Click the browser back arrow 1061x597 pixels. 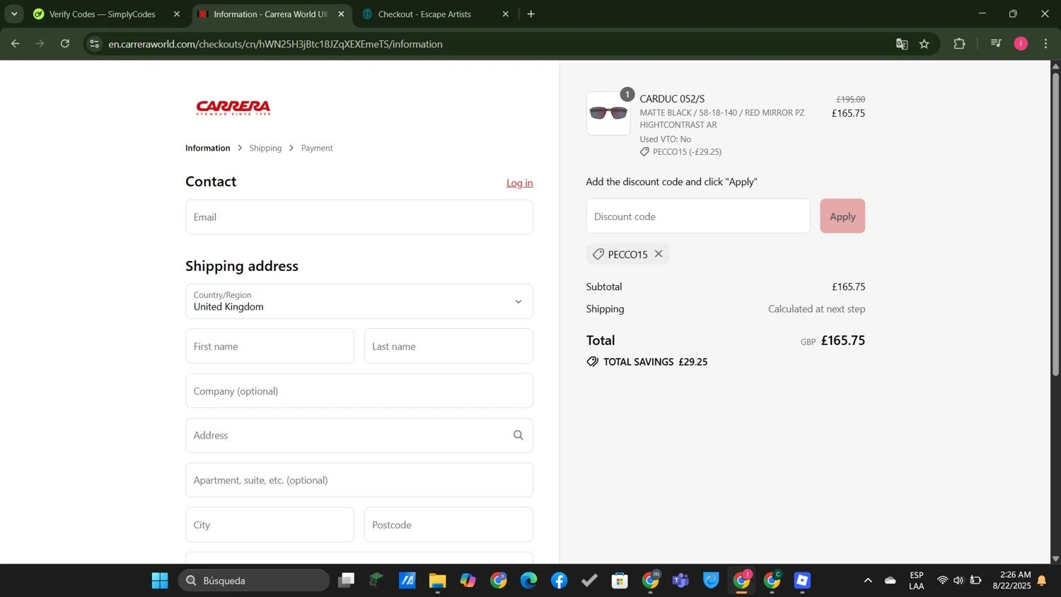[16, 44]
